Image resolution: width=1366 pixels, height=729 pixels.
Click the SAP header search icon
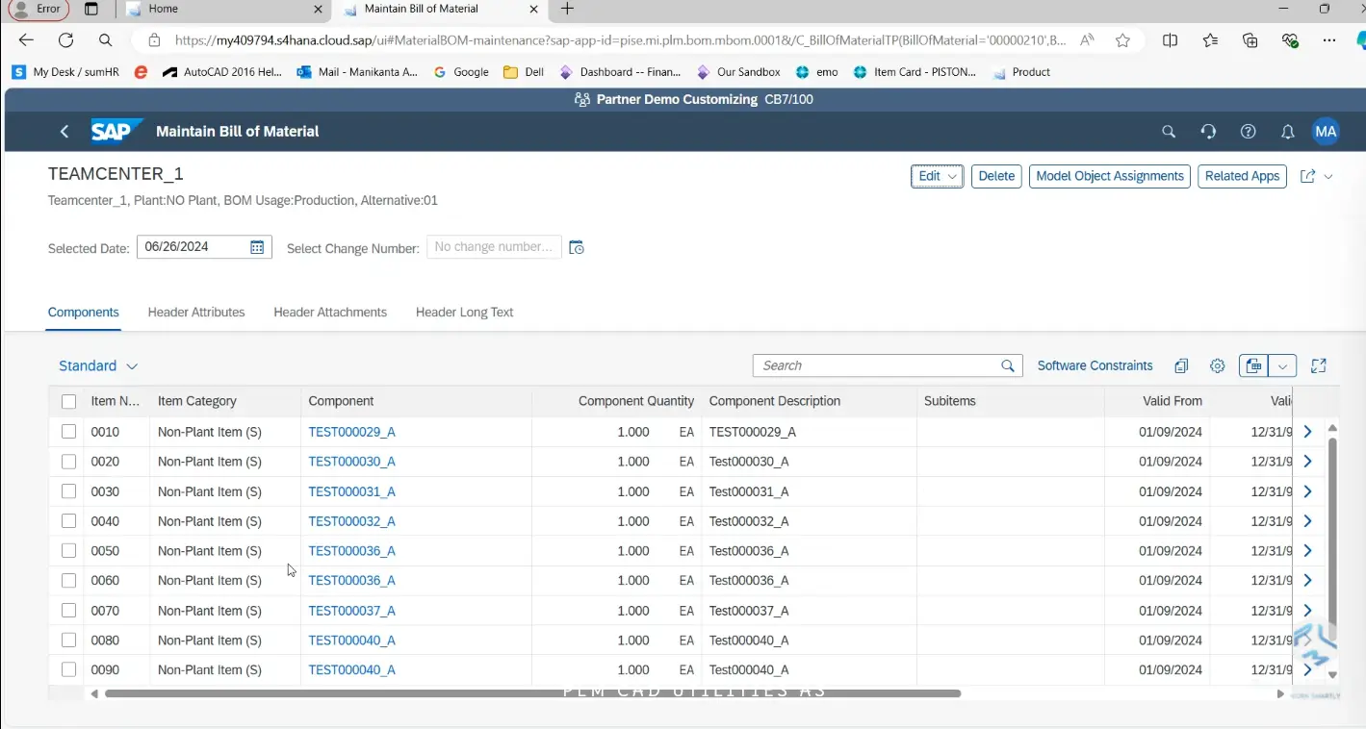(x=1169, y=132)
